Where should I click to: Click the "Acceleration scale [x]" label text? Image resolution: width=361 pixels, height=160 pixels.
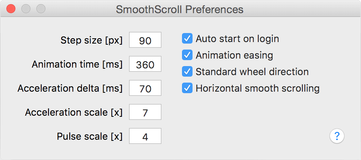point(74,112)
